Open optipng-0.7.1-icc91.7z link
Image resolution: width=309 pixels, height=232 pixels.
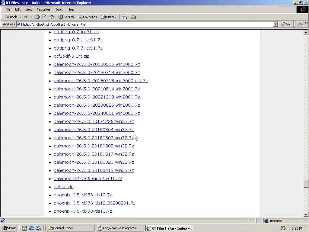click(x=78, y=40)
